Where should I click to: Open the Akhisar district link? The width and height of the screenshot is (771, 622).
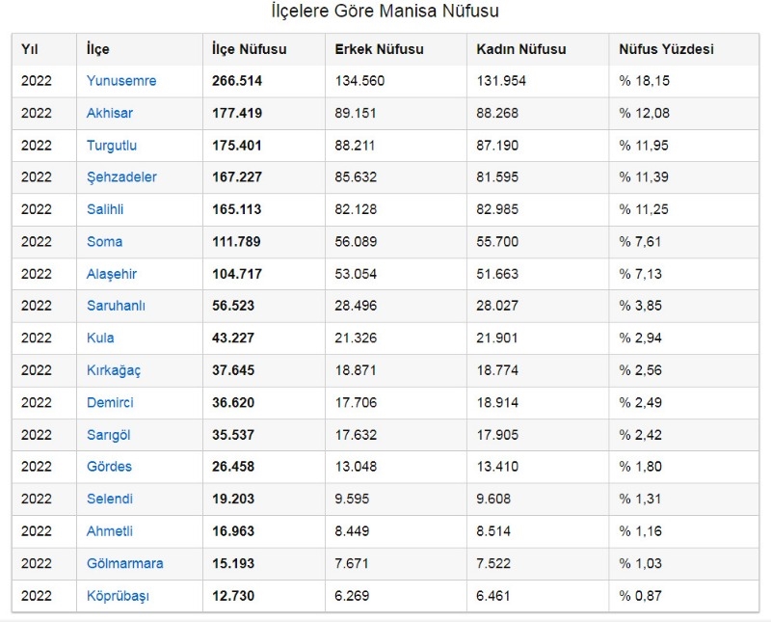[x=110, y=113]
